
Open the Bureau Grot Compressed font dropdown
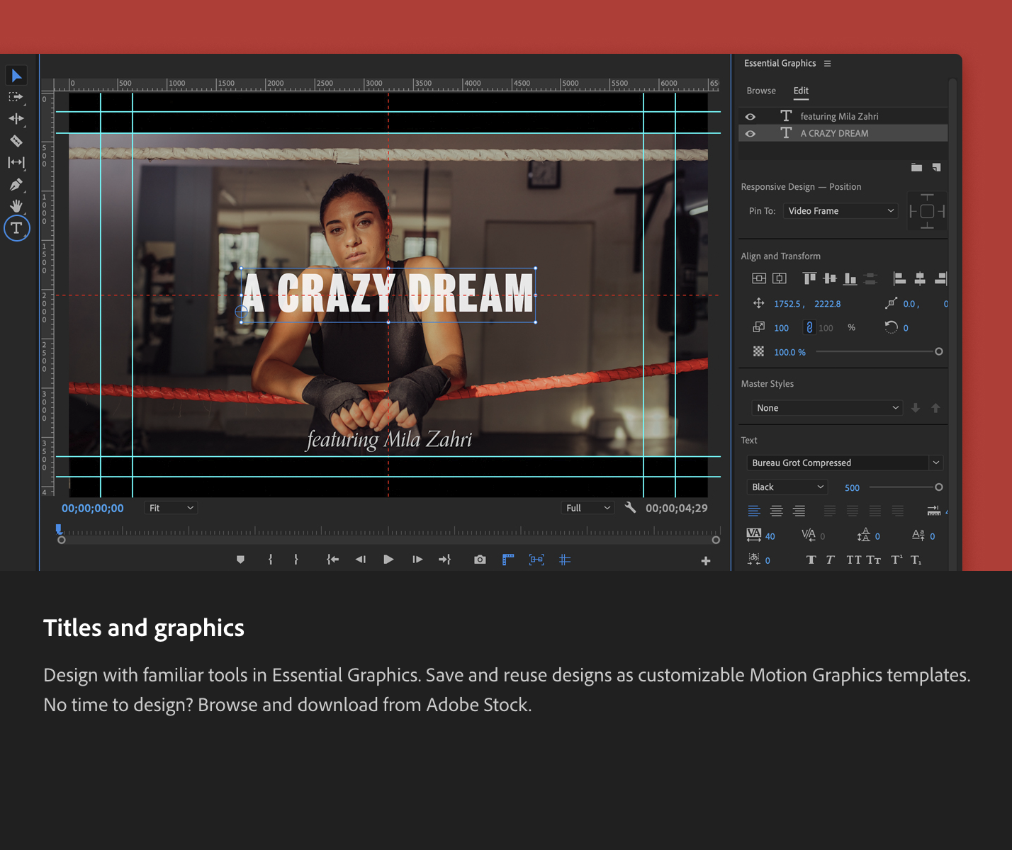point(843,463)
